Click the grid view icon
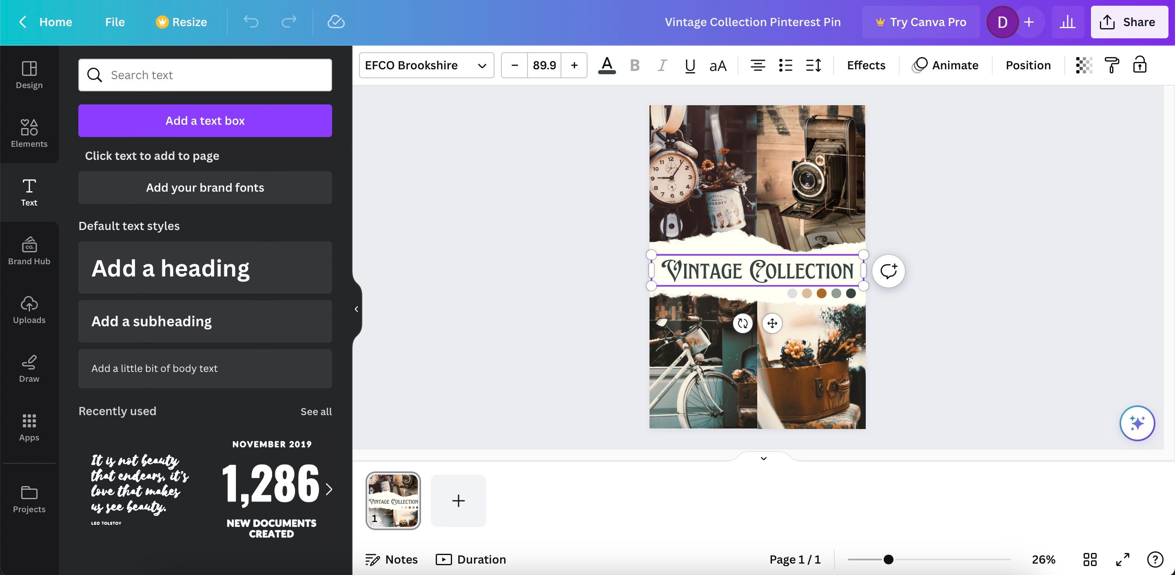The width and height of the screenshot is (1175, 575). coord(1090,559)
